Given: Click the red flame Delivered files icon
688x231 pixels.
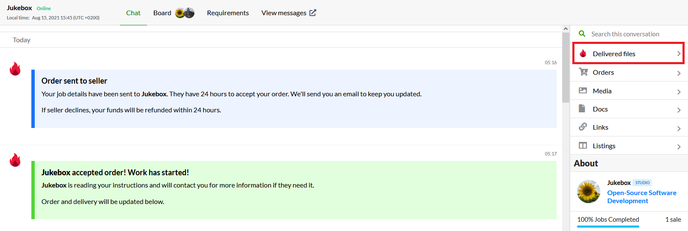Looking at the screenshot, I should point(583,53).
